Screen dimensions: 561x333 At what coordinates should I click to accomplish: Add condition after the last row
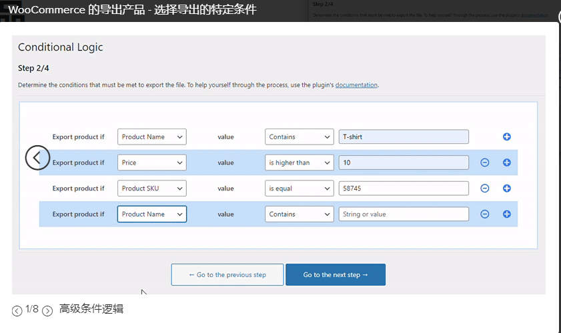(x=506, y=214)
